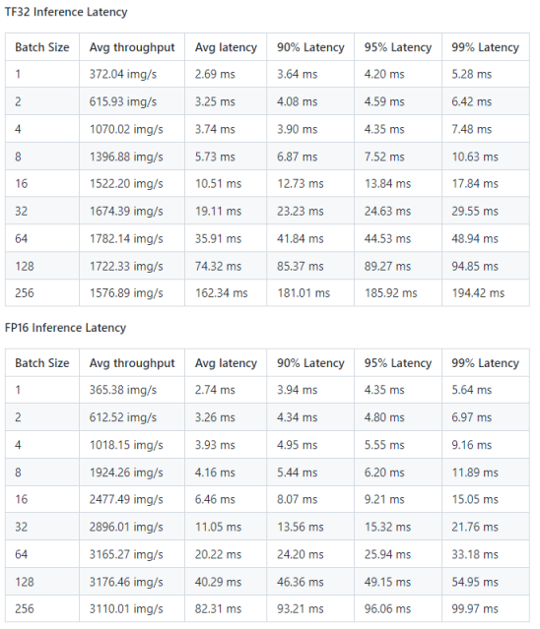The image size is (540, 629).
Task: Click the FP16 Avg throughput column header
Action: pyautogui.click(x=132, y=363)
